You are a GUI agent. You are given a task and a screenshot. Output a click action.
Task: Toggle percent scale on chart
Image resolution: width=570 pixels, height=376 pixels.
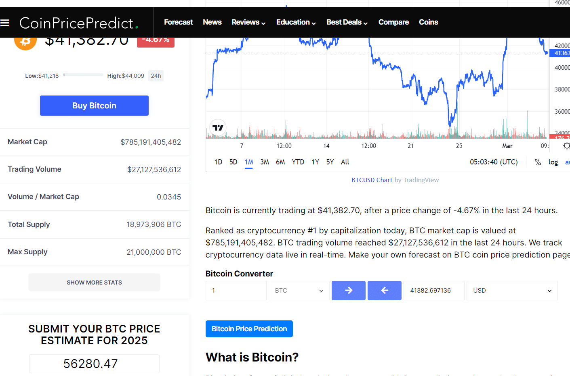[538, 162]
